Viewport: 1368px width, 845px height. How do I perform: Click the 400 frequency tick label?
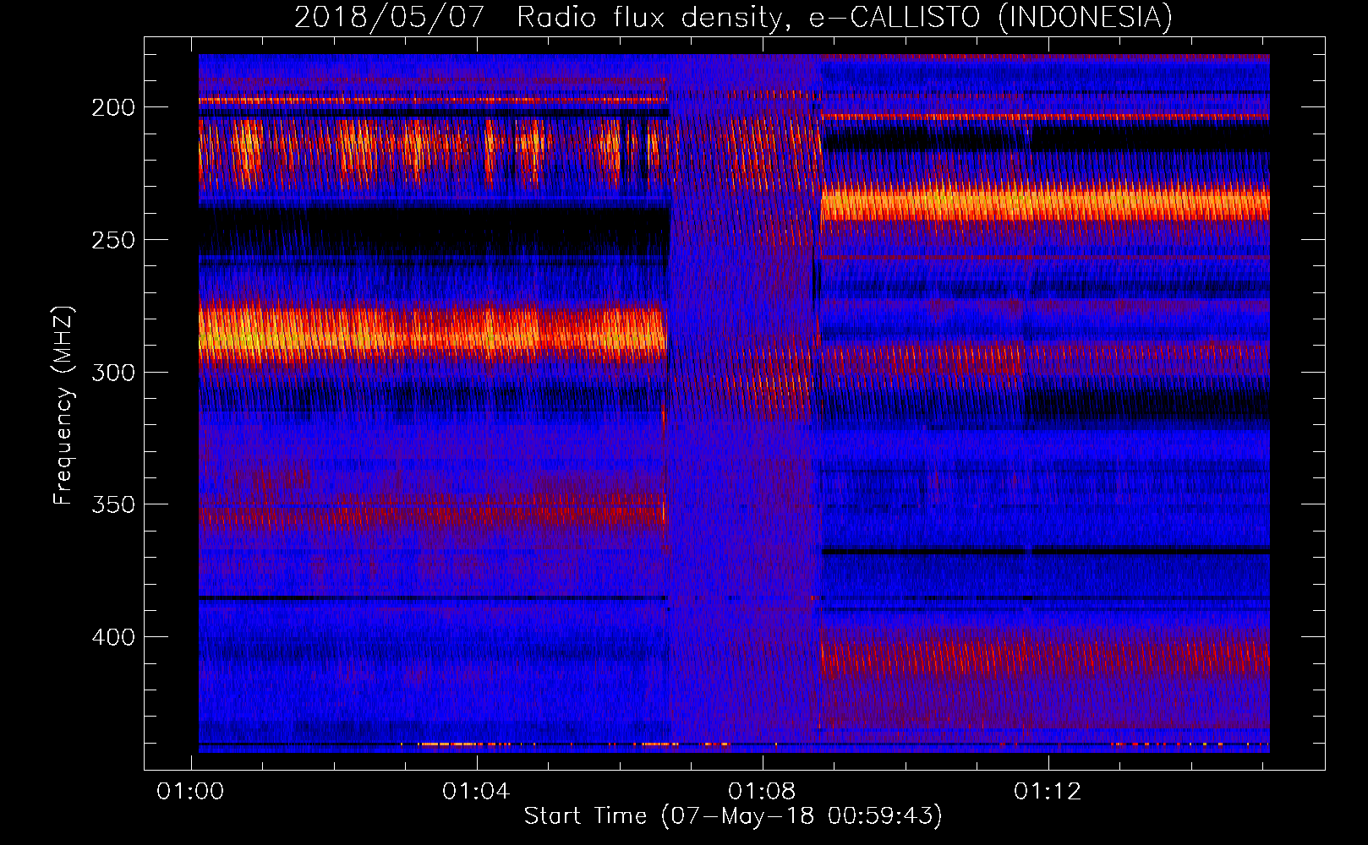coord(113,637)
